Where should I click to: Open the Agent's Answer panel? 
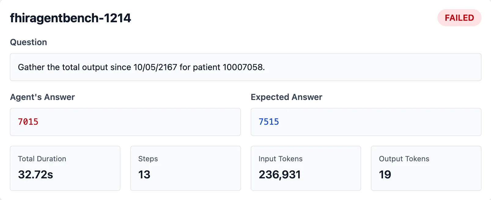pyautogui.click(x=125, y=122)
